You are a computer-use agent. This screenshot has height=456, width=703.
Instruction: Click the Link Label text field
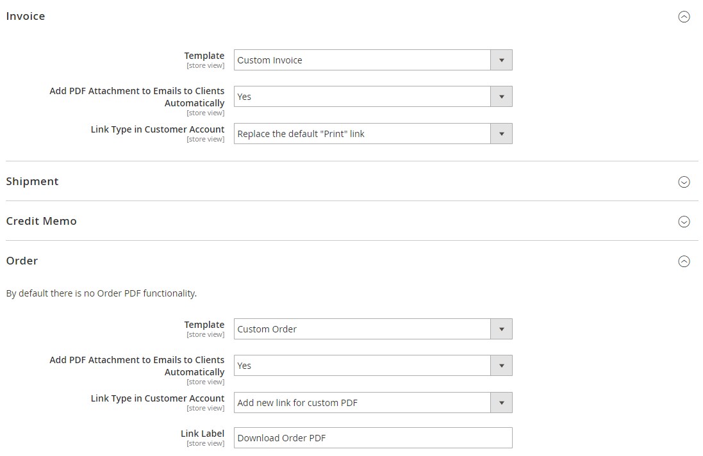pos(372,438)
